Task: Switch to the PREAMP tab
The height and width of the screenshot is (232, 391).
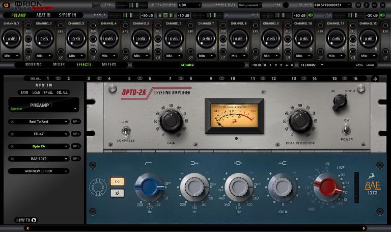Action: pyautogui.click(x=19, y=15)
